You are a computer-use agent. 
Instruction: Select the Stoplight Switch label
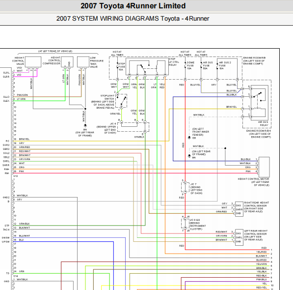point(103,102)
